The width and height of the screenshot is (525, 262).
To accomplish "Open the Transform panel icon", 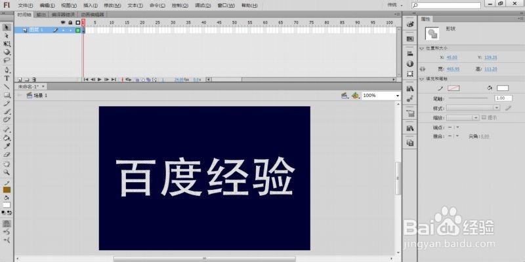I will (409, 74).
